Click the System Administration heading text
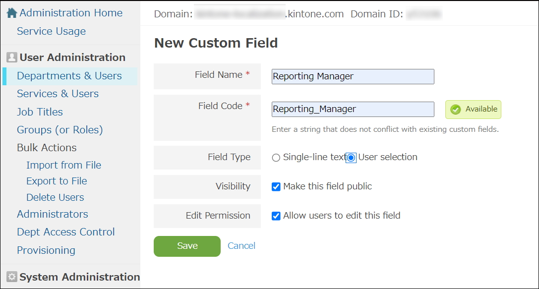539x289 pixels. [x=79, y=277]
